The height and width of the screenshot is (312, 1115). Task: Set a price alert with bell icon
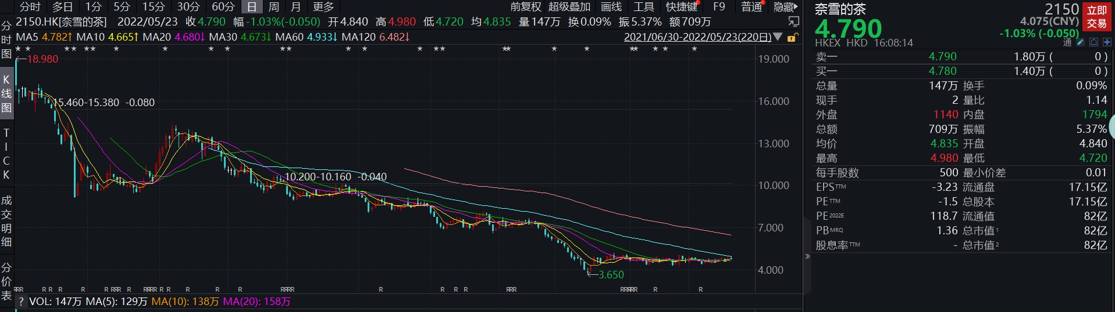[x=1093, y=42]
